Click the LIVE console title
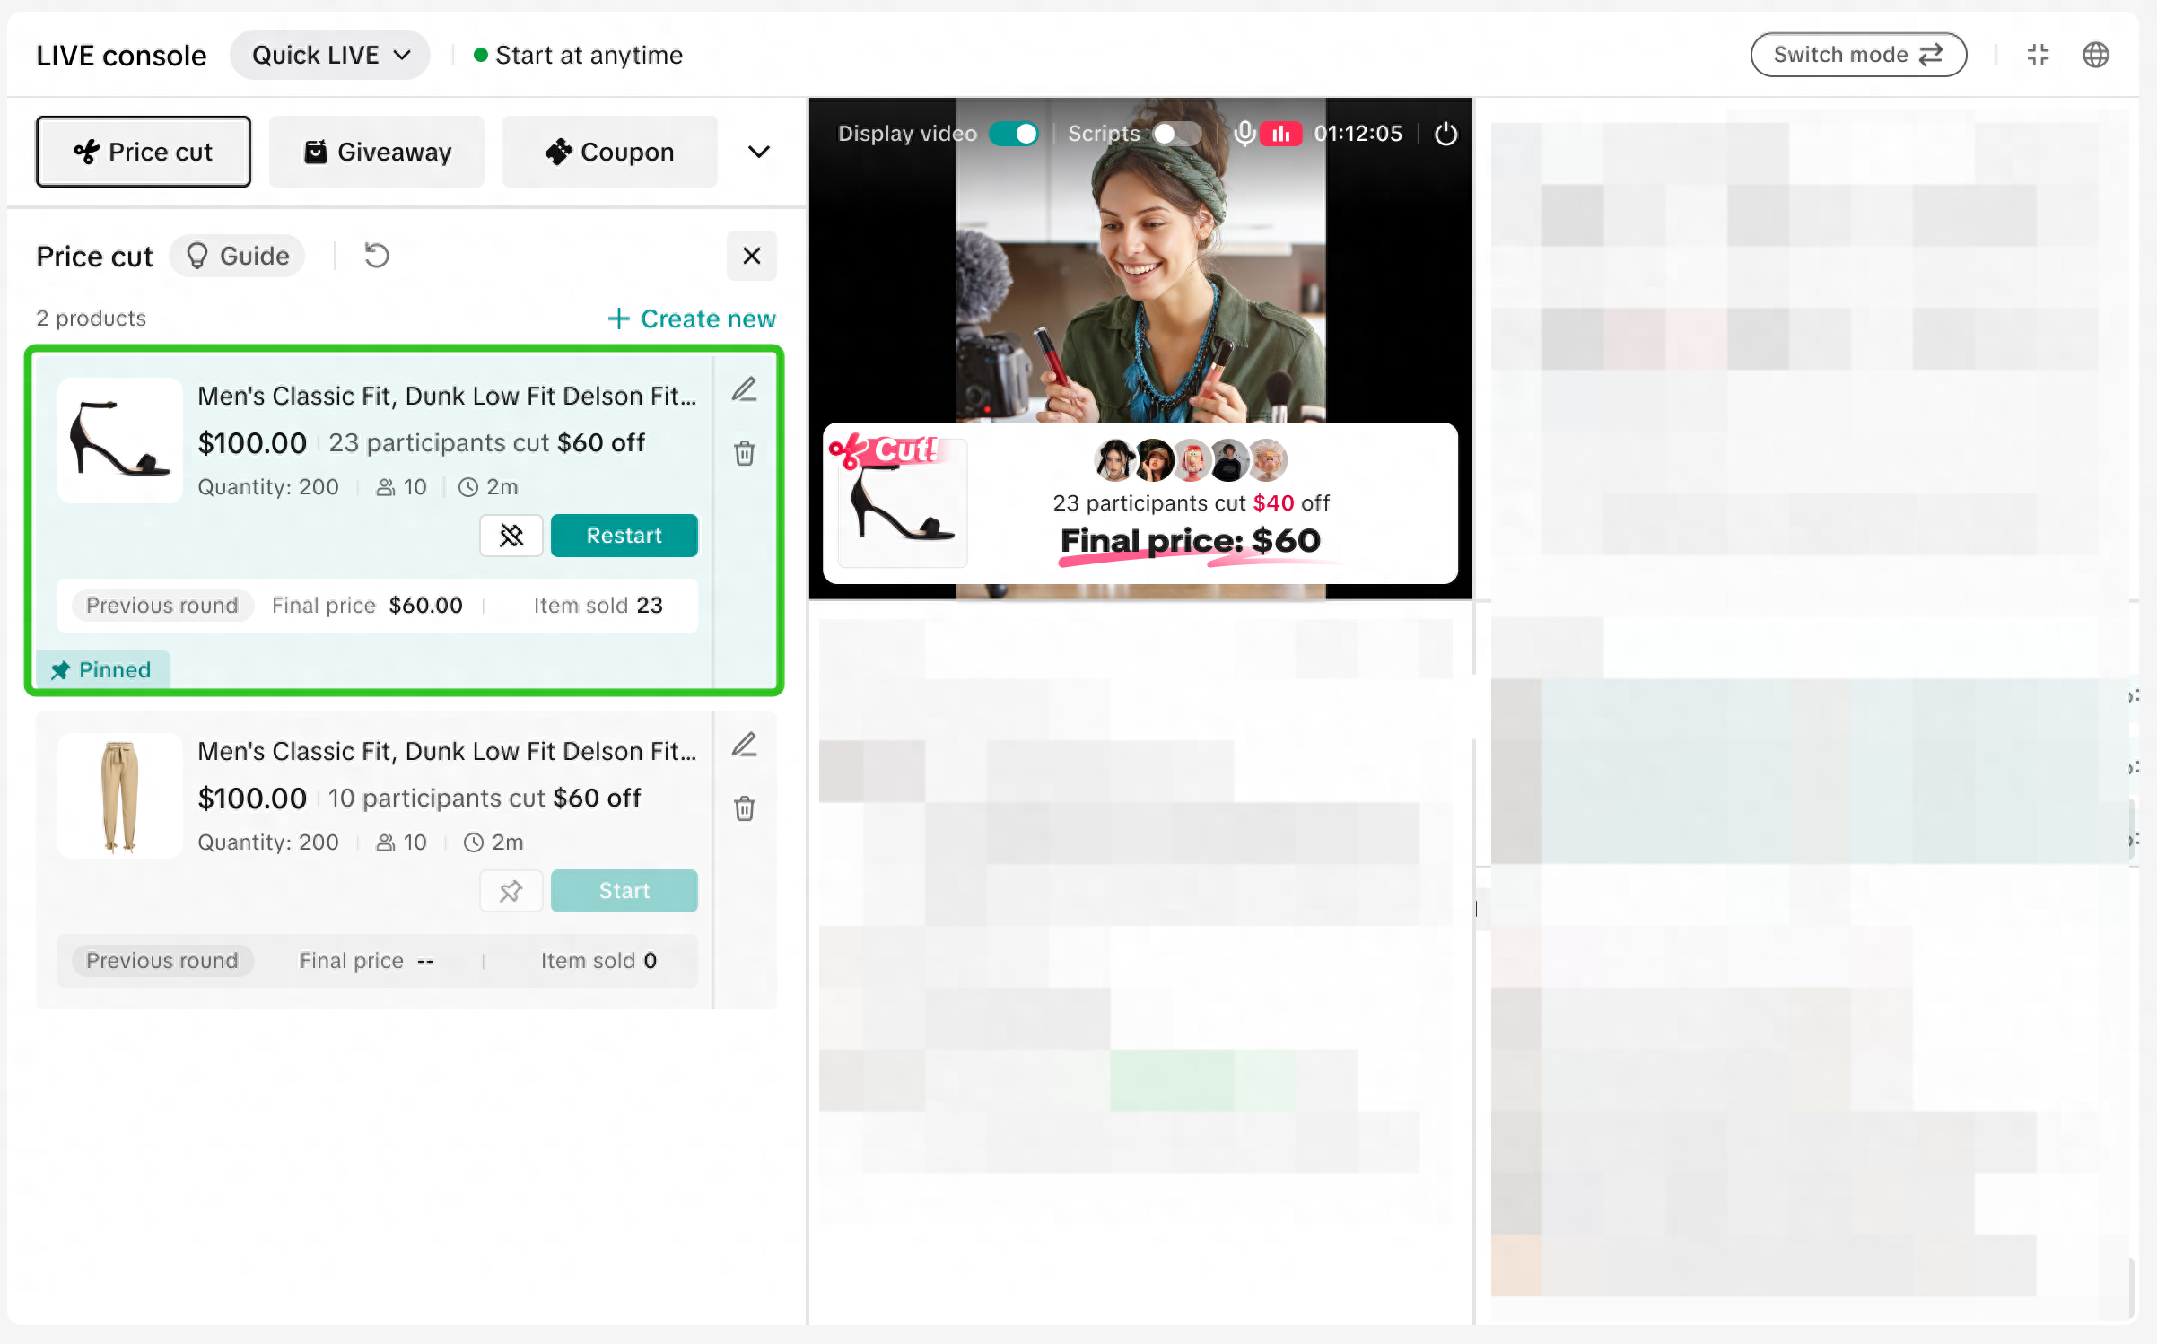The width and height of the screenshot is (2157, 1344). 121,56
